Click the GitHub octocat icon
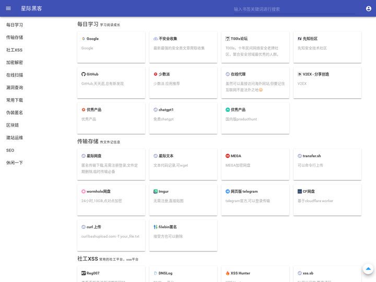Viewport: 376px width, 282px height. point(84,74)
